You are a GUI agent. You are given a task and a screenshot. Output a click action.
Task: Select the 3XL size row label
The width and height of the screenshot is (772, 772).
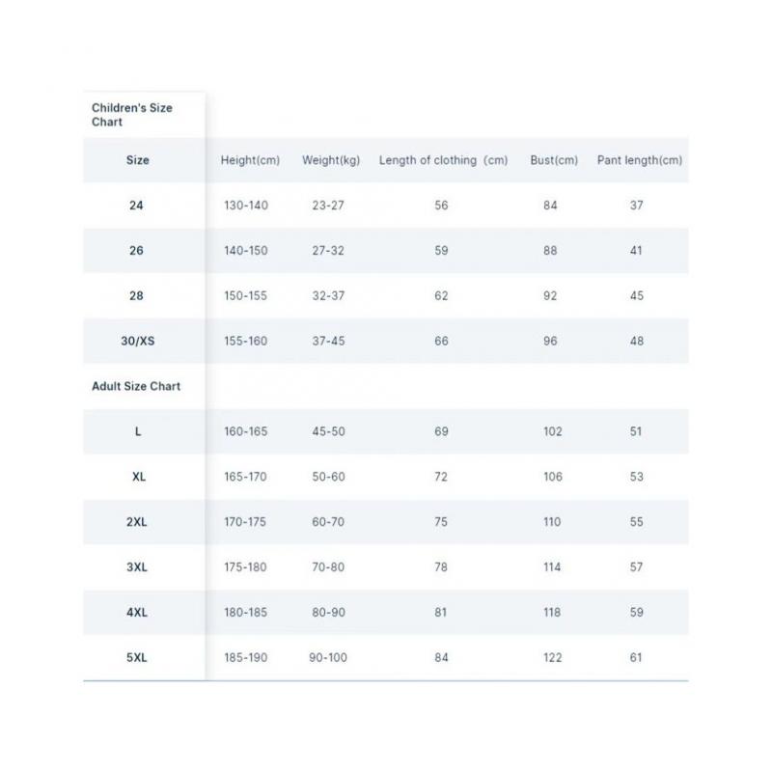(137, 567)
